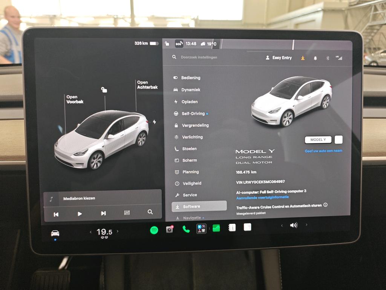Tap the 13:48 clock
This screenshot has width=386, height=290.
(x=191, y=44)
